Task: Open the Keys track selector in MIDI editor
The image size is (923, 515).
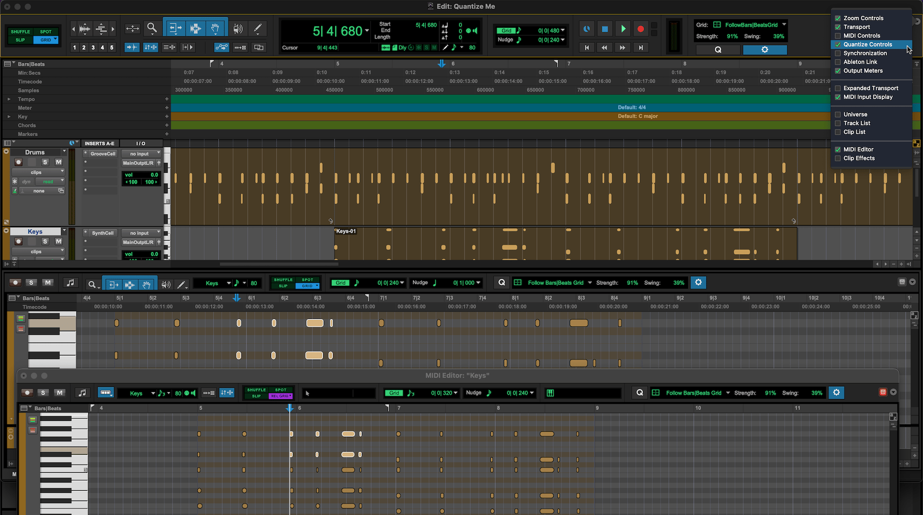Action: [x=137, y=393]
